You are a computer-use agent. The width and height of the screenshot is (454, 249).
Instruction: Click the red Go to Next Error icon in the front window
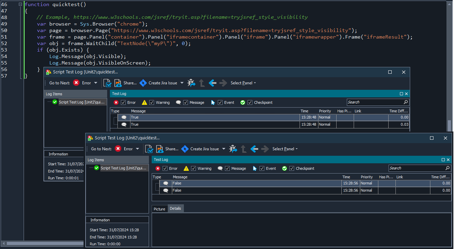click(x=118, y=149)
